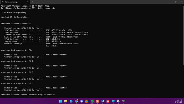The image size is (184, 104).
Task: Click the Command Prompt tab icon
Action: point(3,2)
